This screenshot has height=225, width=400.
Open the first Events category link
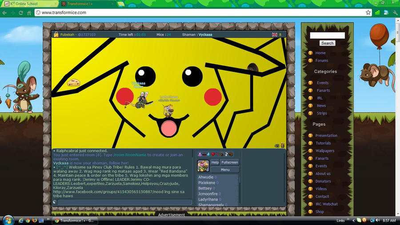coord(323,83)
